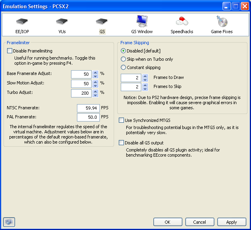Confirm settings with OK button

pos(168,222)
